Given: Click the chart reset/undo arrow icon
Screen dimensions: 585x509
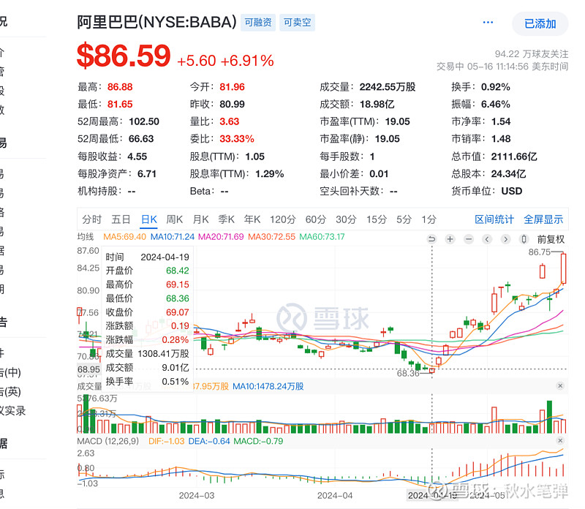Looking at the screenshot, I should pyautogui.click(x=431, y=239).
